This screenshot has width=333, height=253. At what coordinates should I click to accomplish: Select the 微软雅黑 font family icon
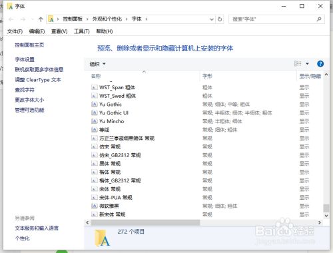(x=95, y=206)
